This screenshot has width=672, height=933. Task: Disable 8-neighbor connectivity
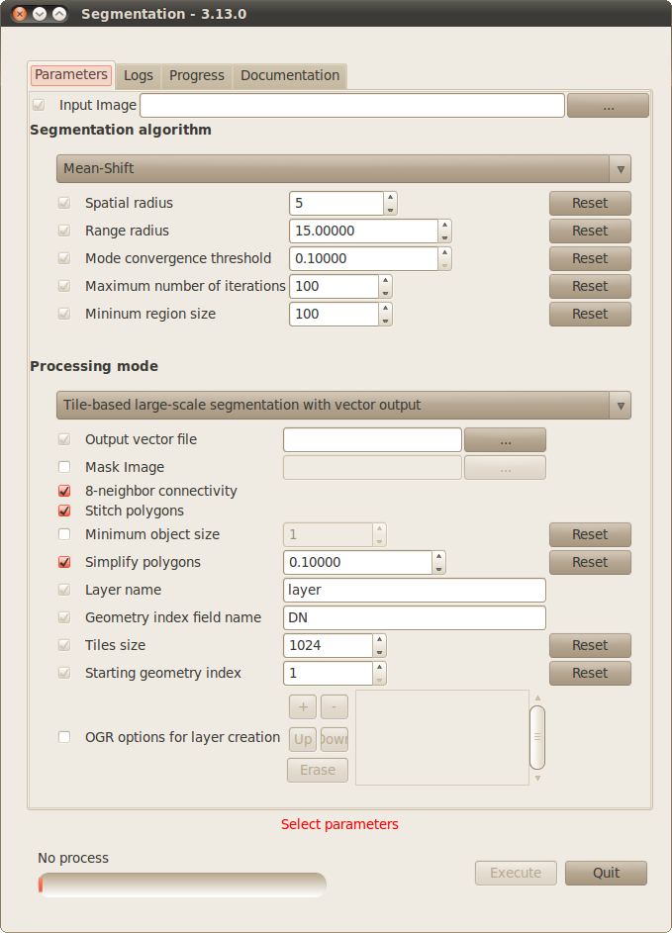[x=64, y=491]
